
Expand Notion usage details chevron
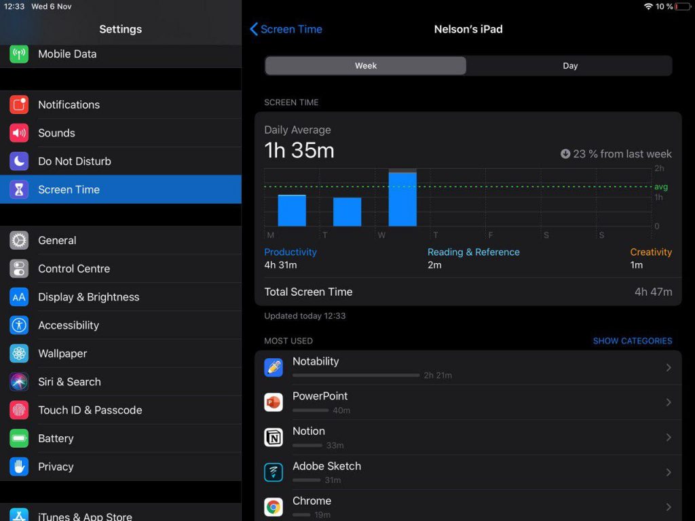coord(669,438)
